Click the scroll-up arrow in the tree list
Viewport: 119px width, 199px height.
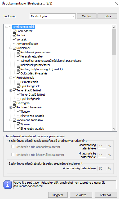[114, 27]
